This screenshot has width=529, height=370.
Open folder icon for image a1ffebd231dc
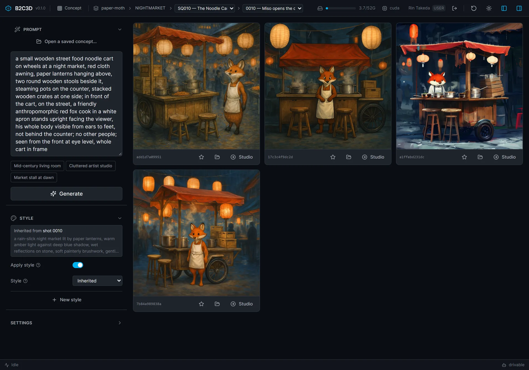(x=480, y=157)
